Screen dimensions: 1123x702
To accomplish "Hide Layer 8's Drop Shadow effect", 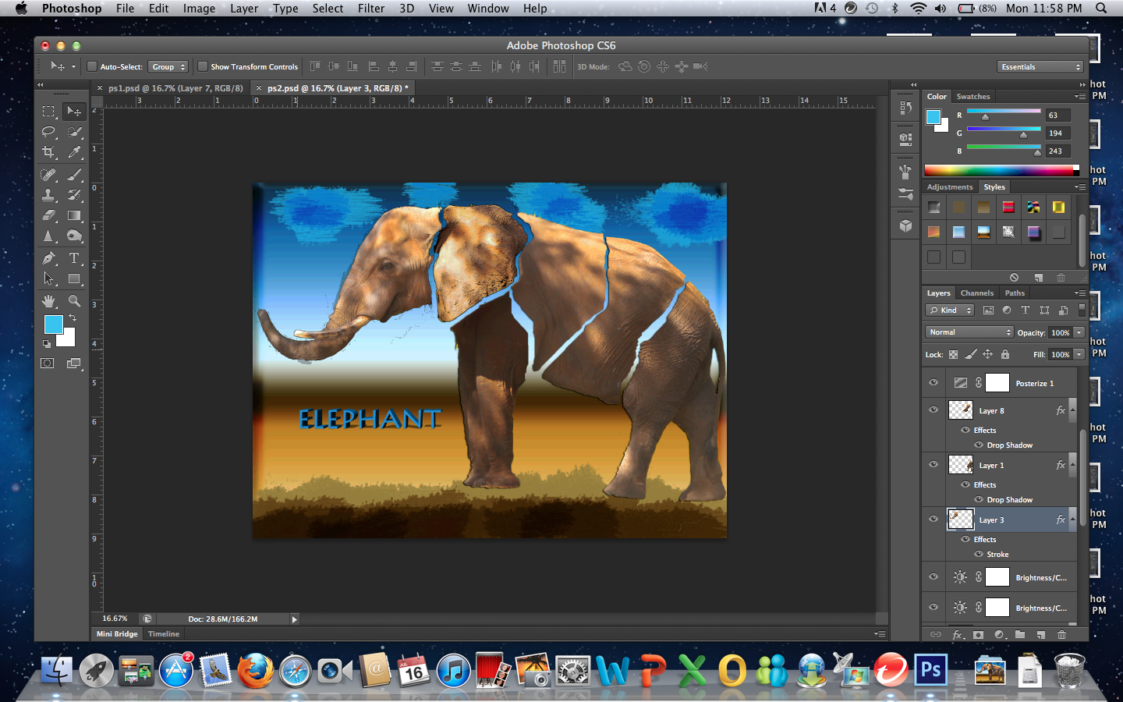I will tap(979, 445).
